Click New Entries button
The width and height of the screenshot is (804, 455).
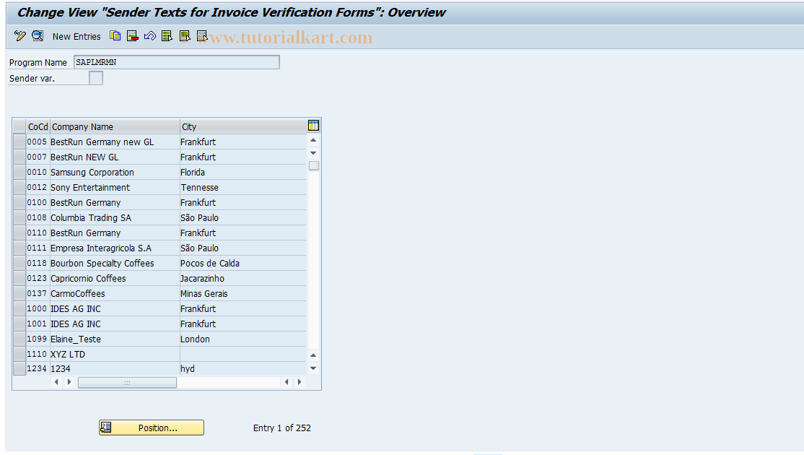coord(77,36)
